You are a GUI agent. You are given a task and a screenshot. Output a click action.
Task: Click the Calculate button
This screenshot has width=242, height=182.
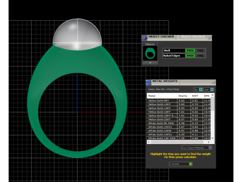(180, 164)
